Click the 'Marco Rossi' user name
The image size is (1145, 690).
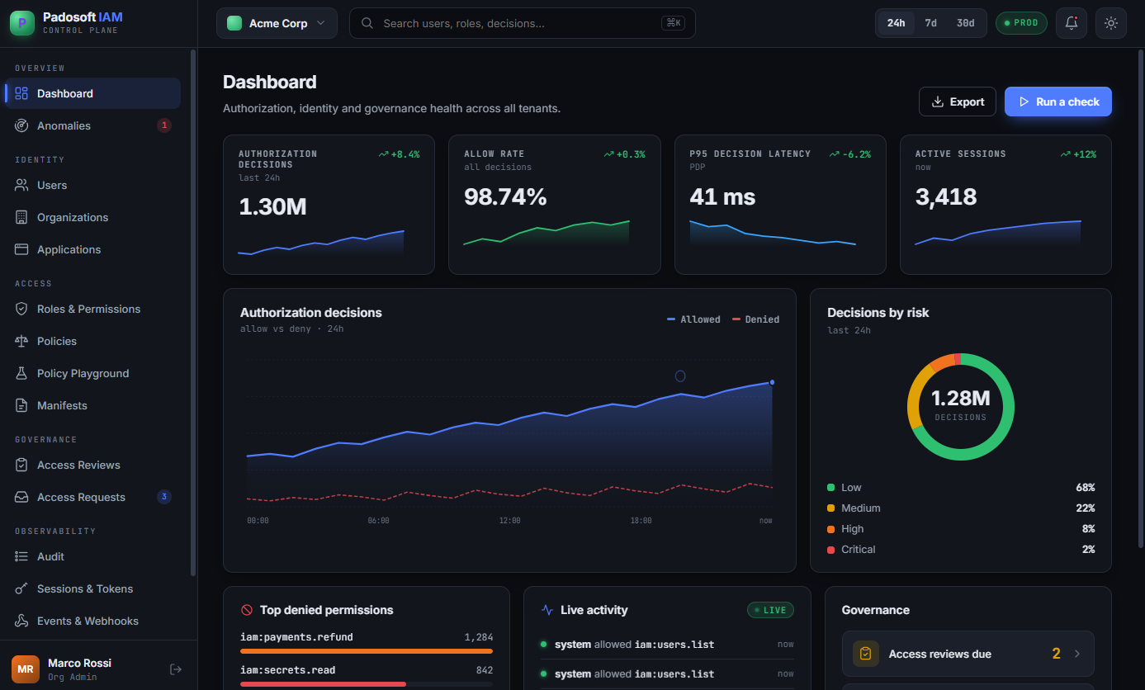(x=79, y=663)
